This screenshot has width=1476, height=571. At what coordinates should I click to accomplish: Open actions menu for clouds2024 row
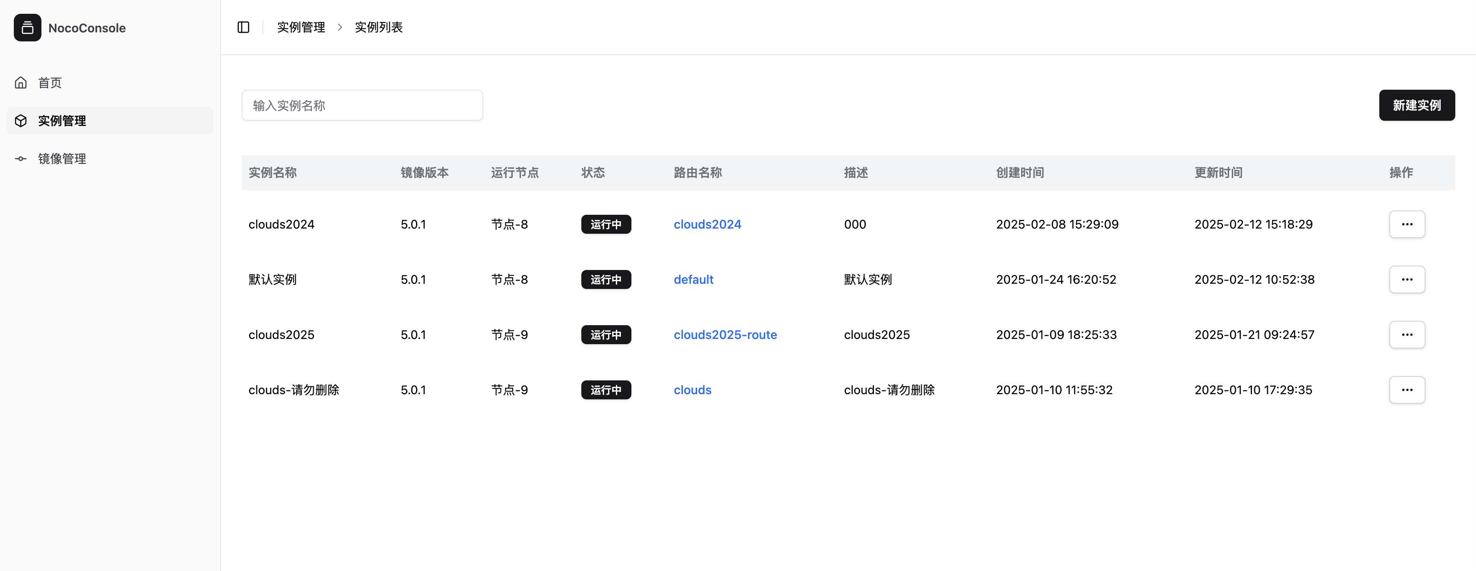1406,225
